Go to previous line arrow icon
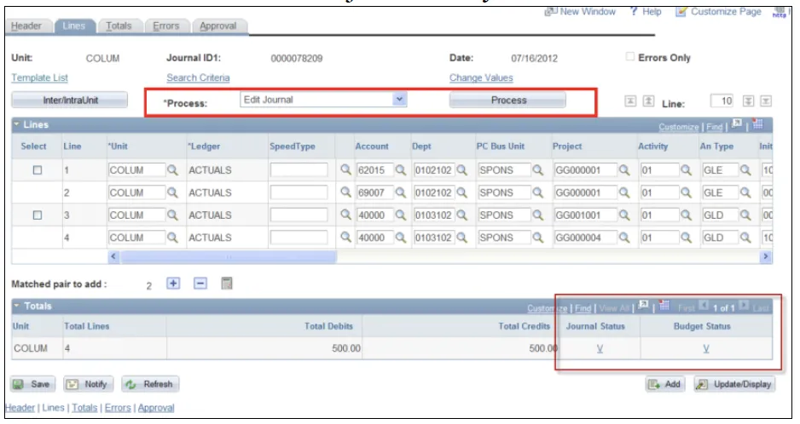This screenshot has height=424, width=800. click(x=648, y=101)
